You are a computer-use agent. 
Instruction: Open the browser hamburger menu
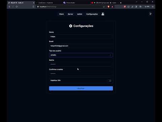[x=153, y=7]
